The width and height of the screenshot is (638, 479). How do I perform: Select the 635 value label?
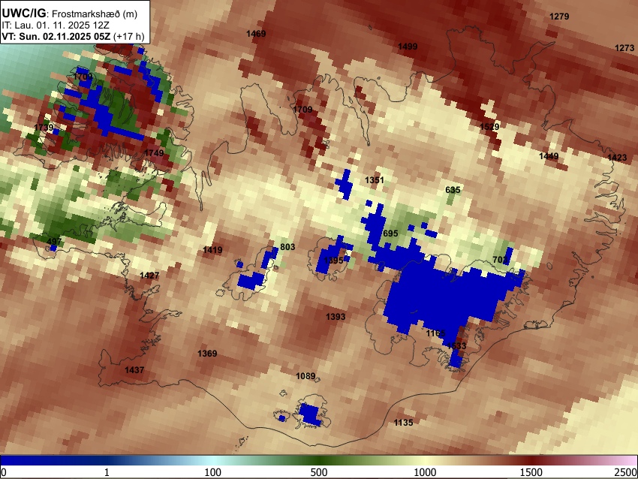(453, 190)
